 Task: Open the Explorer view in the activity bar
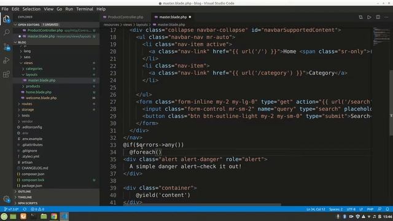coord(7,19)
